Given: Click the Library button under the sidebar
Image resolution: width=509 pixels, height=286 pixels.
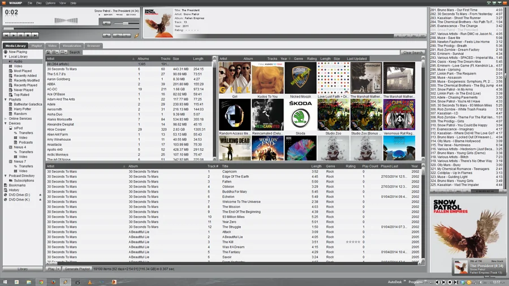Looking at the screenshot, I should (23, 269).
